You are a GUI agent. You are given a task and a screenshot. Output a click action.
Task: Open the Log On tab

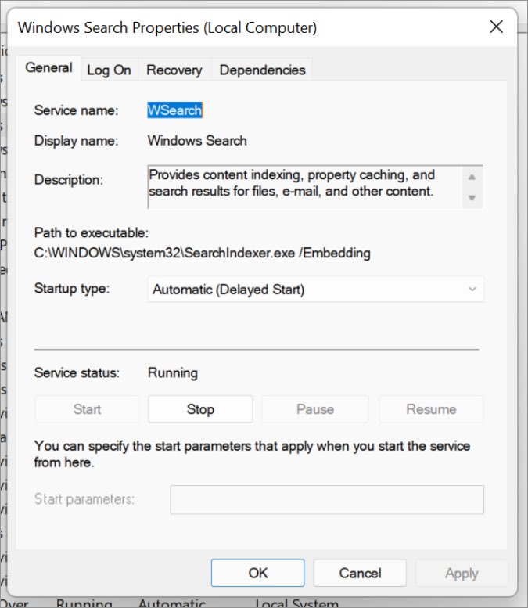point(109,70)
